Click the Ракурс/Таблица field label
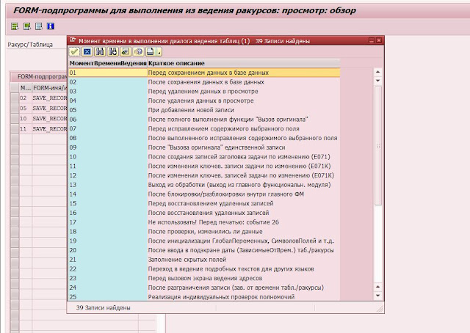The height and width of the screenshot is (333, 470). point(30,45)
